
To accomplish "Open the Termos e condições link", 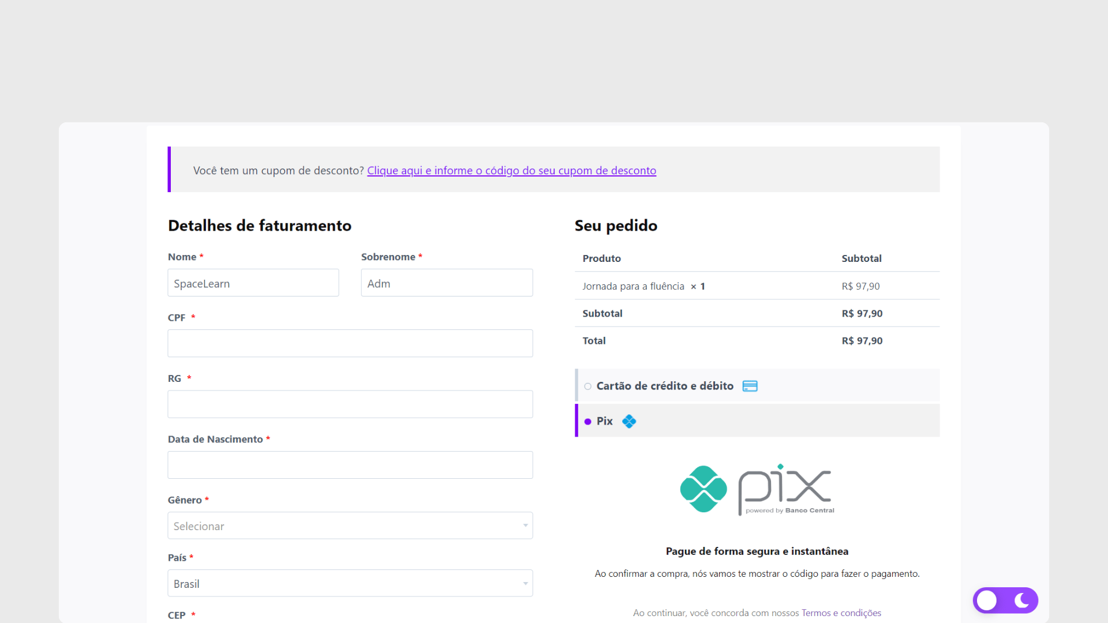I will [841, 613].
